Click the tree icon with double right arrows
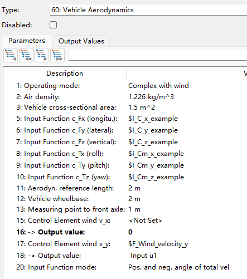This screenshot has width=247, height=279. pos(57,55)
